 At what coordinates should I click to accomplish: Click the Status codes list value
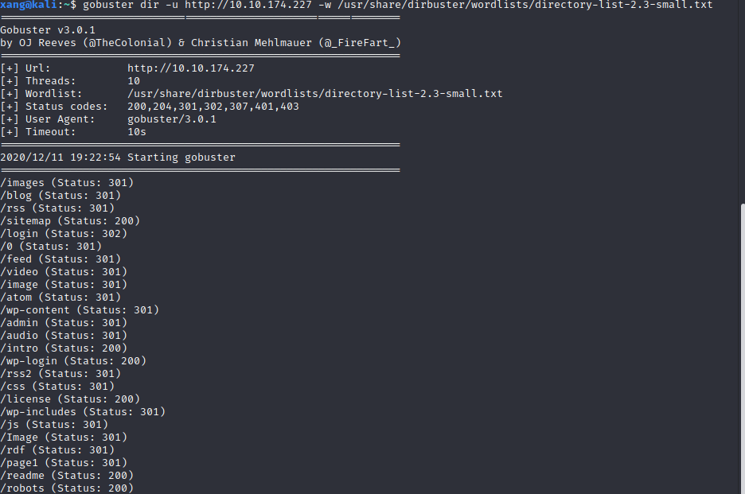[x=213, y=107]
